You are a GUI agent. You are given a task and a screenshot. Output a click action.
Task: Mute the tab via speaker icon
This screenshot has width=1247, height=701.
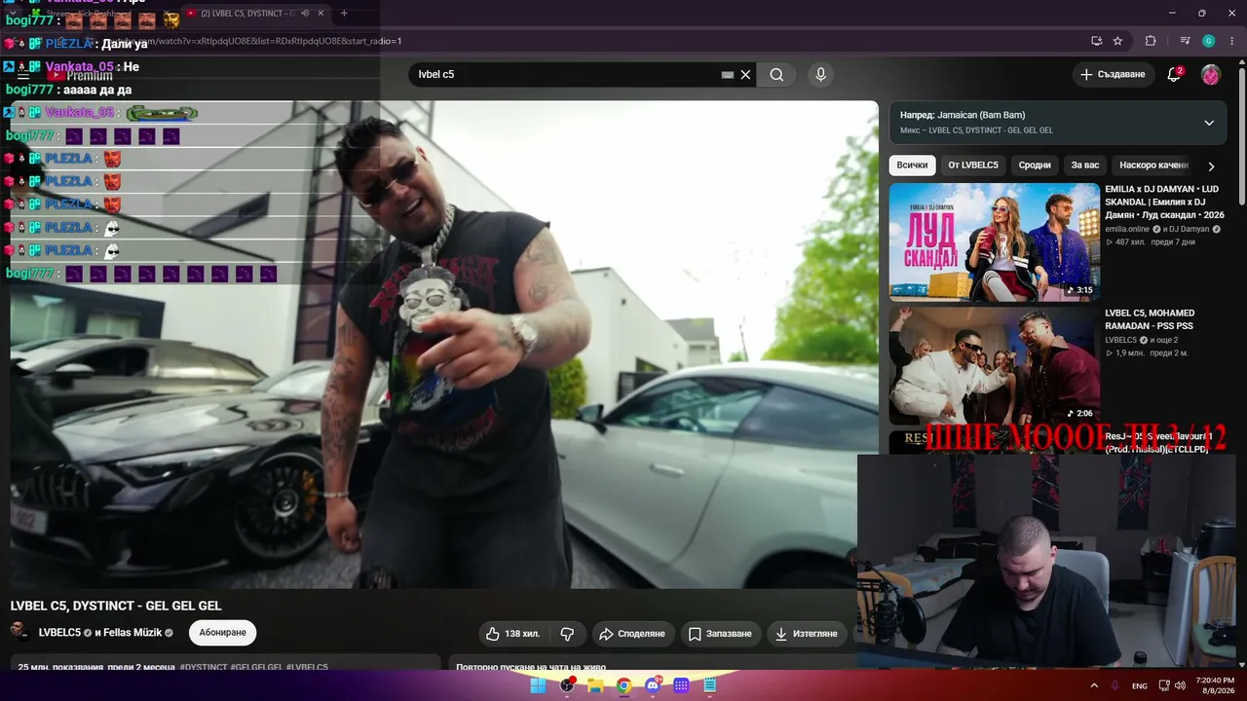click(x=305, y=14)
